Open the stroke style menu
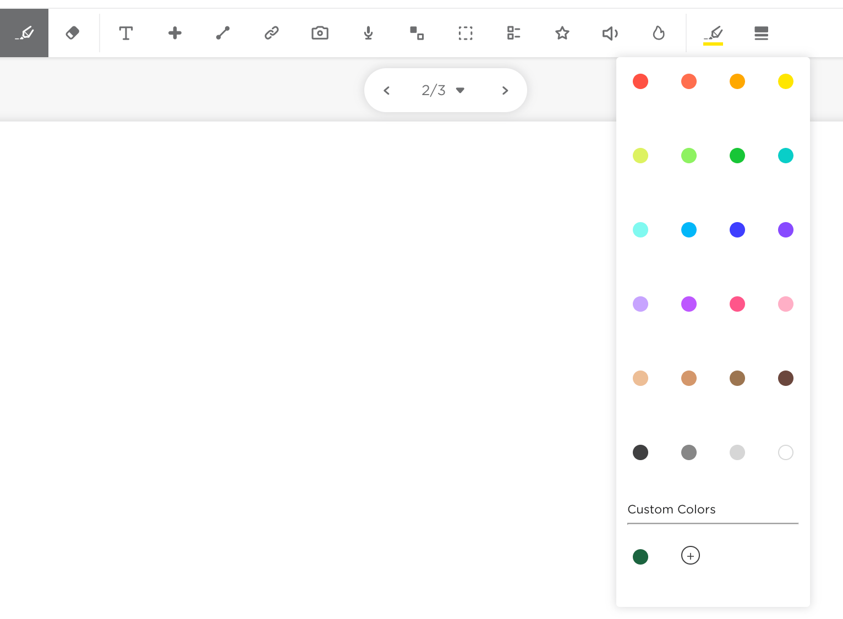Image resolution: width=843 pixels, height=619 pixels. click(x=761, y=33)
